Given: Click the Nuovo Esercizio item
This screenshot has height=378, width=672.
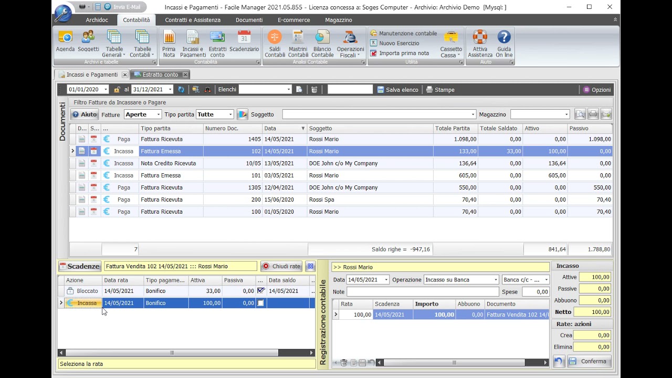Looking at the screenshot, I should (x=395, y=43).
